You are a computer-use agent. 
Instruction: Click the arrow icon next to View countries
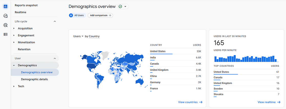pyautogui.click(x=201, y=102)
